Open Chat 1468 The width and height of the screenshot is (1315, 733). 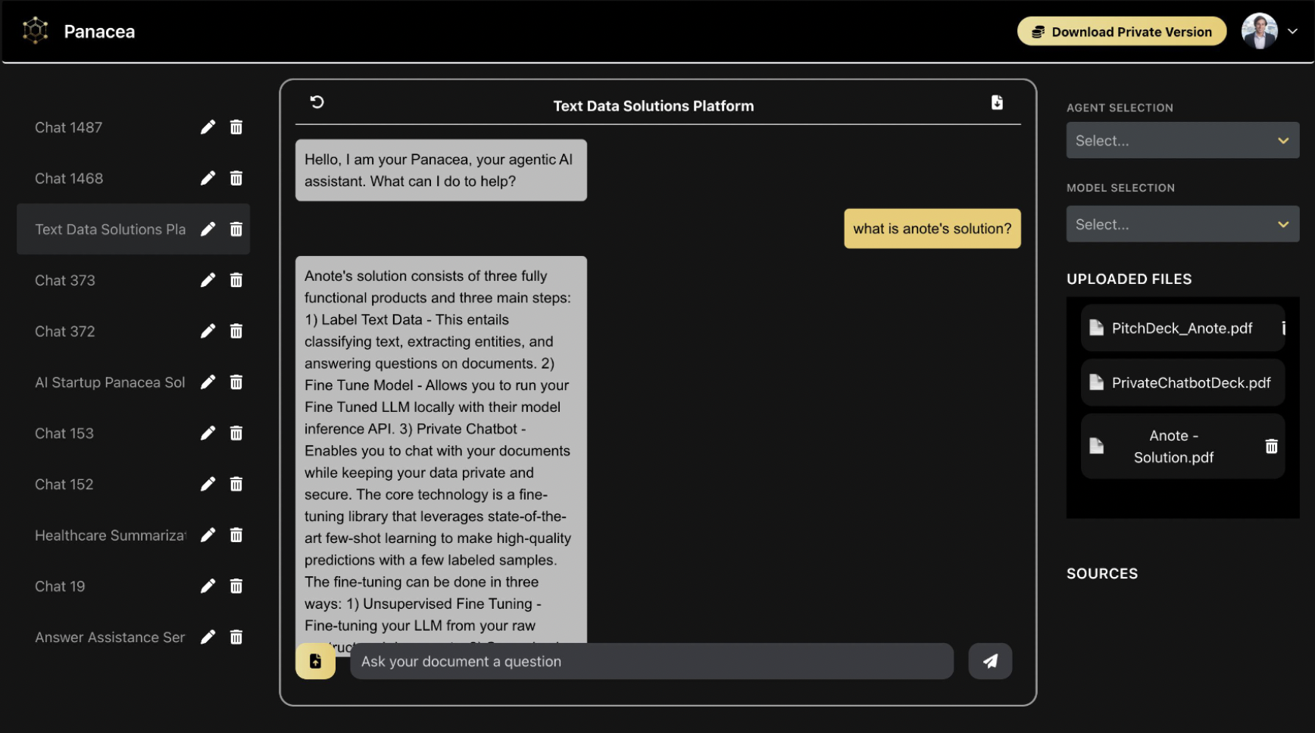[69, 178]
